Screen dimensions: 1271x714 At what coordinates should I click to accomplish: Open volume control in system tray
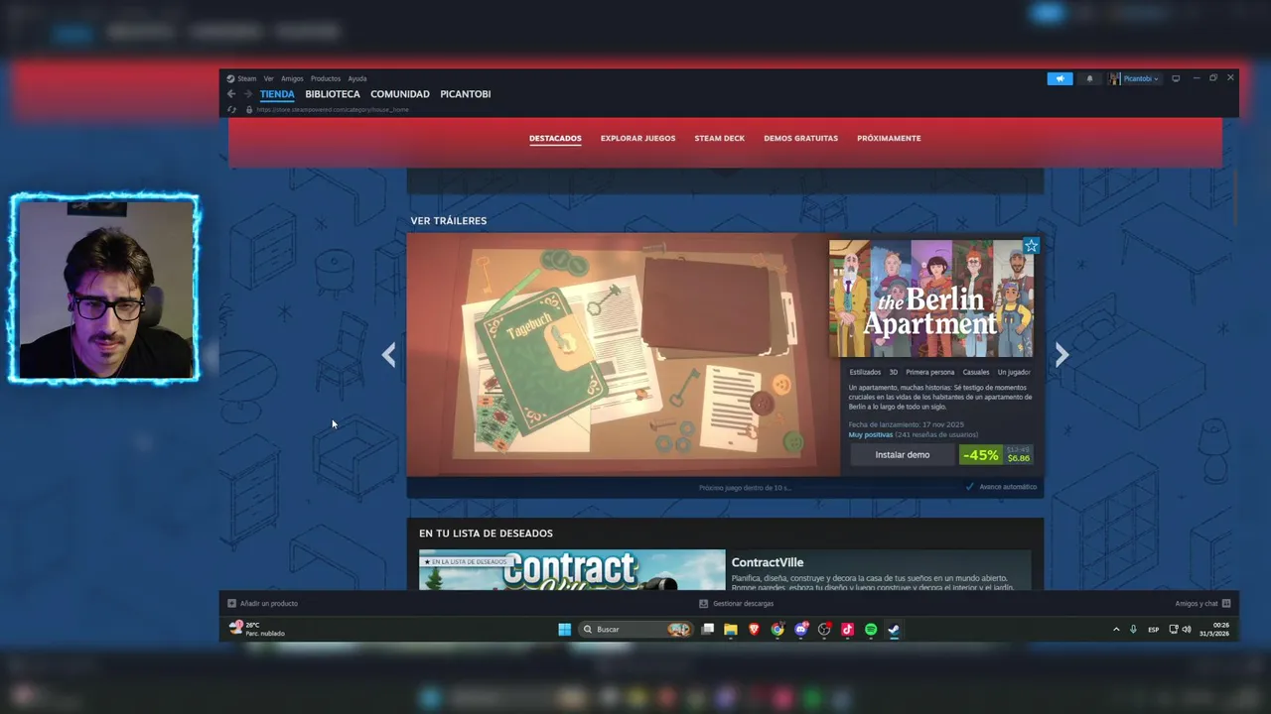(1187, 629)
